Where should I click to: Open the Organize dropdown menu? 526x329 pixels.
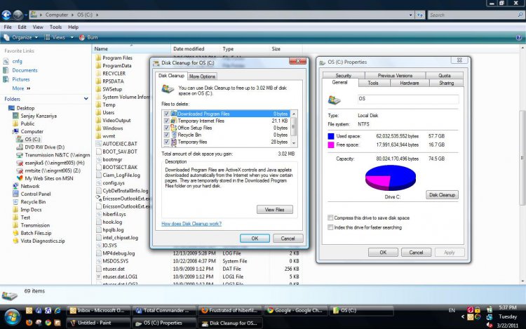(x=22, y=38)
